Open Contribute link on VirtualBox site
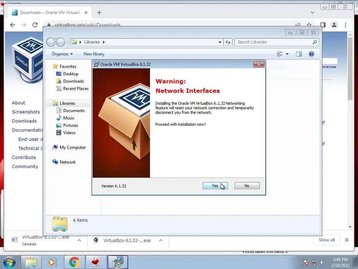This screenshot has width=358, height=269. pyautogui.click(x=24, y=158)
